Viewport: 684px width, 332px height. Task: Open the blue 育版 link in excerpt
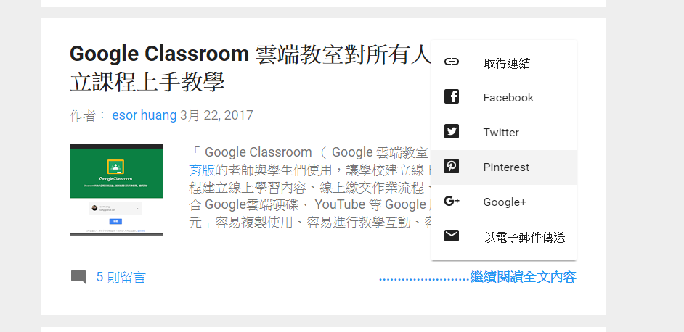(202, 170)
